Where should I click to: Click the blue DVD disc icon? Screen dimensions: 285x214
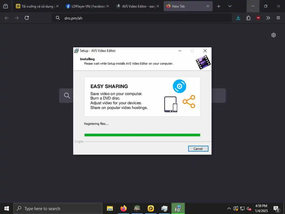[180, 86]
